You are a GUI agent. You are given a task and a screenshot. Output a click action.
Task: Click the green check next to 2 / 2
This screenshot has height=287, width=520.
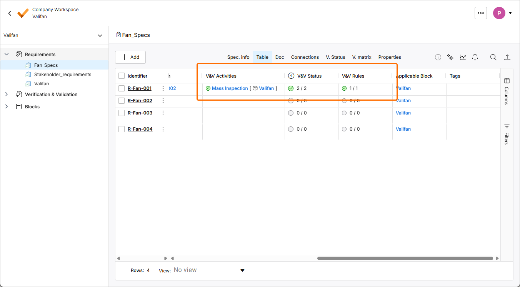[x=291, y=88]
